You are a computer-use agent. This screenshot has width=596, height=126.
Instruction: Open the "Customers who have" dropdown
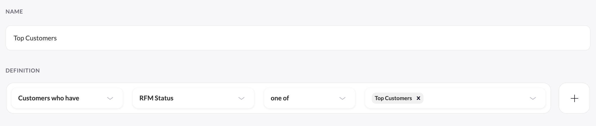pyautogui.click(x=67, y=98)
